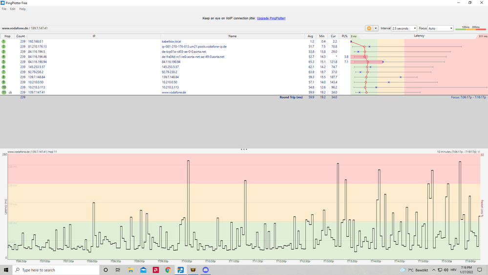This screenshot has width=488, height=275.
Task: Click the hop 11 green number icon
Action: tap(4, 92)
